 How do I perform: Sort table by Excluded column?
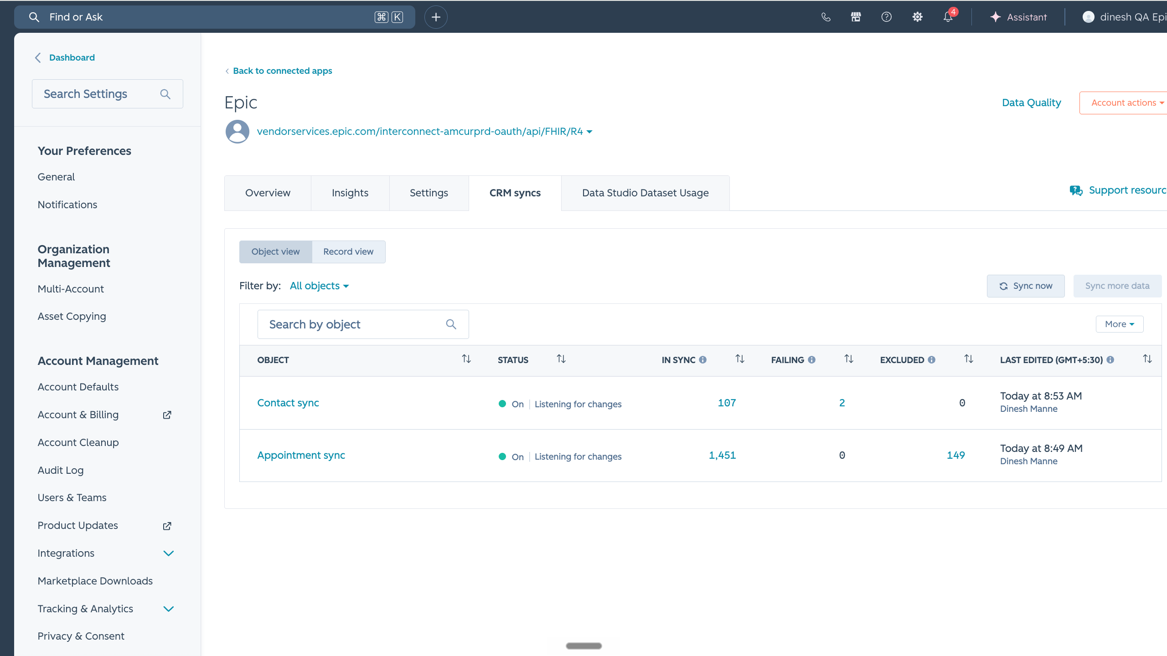(x=969, y=359)
